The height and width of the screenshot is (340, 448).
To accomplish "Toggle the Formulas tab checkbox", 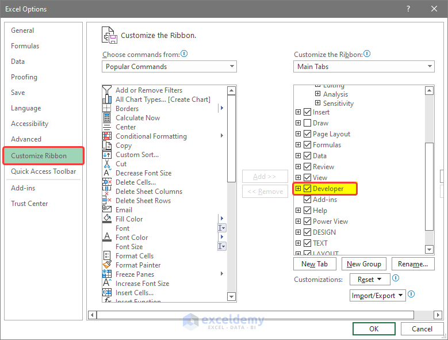I will coord(308,145).
